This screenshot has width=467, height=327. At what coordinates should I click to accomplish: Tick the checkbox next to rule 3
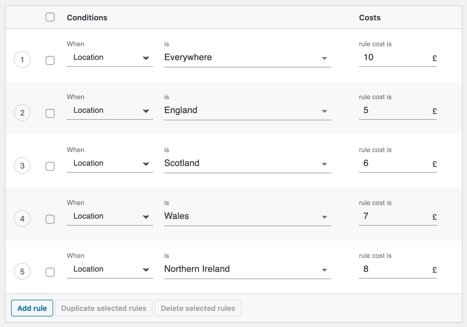(50, 166)
